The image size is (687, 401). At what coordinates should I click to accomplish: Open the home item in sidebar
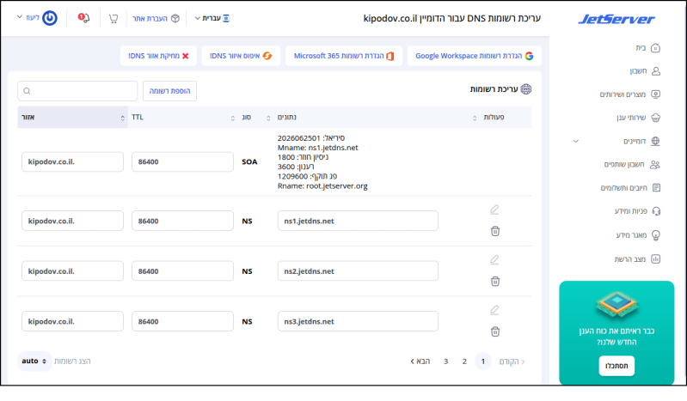pos(648,48)
